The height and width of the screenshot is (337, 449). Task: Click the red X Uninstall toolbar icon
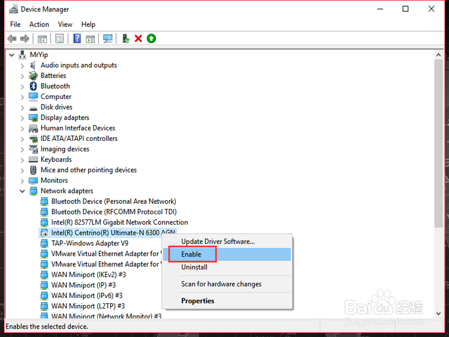pos(138,38)
